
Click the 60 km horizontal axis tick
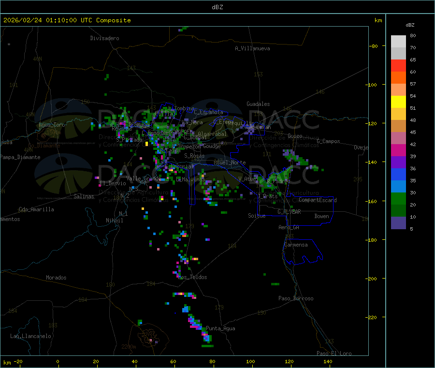click(x=173, y=361)
